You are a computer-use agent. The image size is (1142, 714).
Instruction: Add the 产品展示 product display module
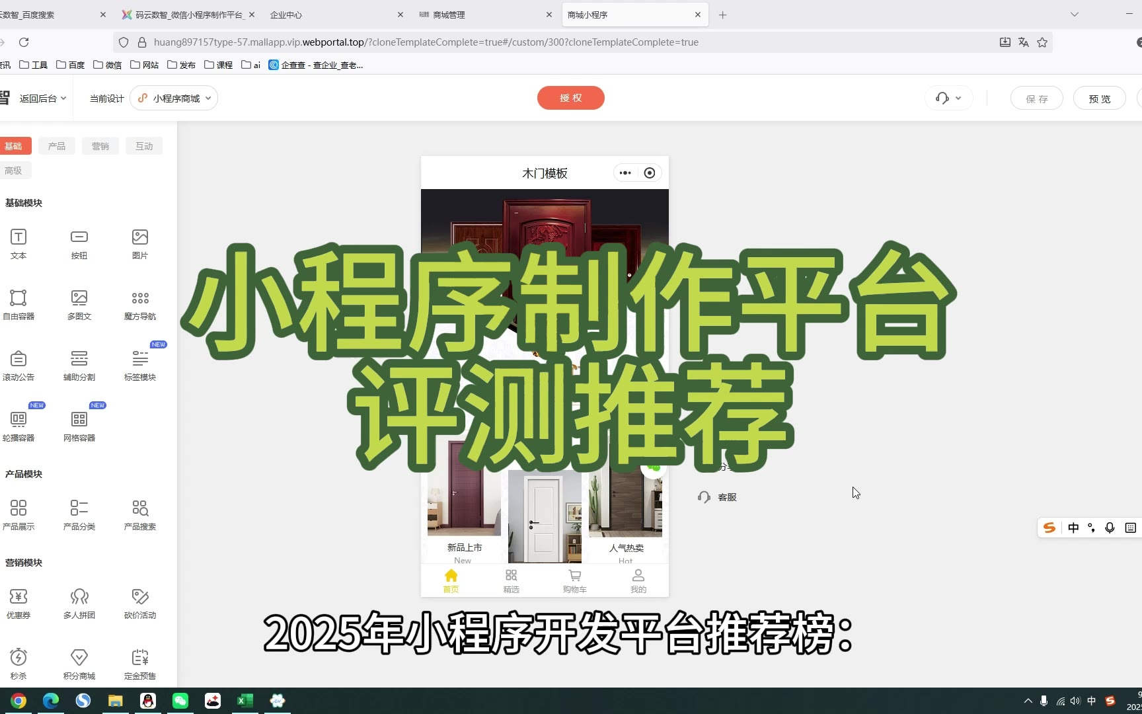pyautogui.click(x=19, y=514)
